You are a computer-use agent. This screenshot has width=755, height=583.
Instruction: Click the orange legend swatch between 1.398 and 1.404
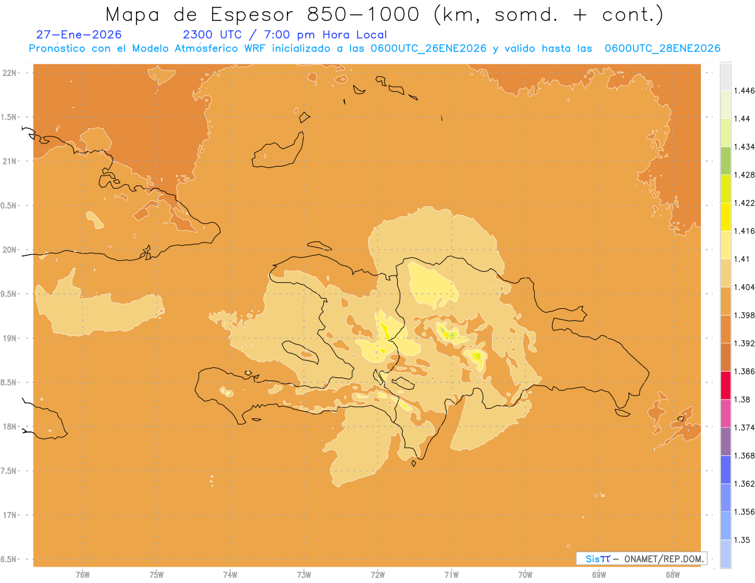pos(725,301)
